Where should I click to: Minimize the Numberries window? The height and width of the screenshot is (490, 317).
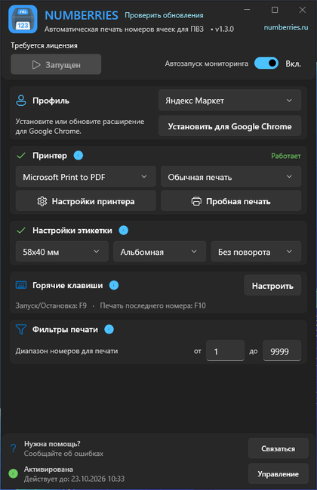tap(247, 10)
